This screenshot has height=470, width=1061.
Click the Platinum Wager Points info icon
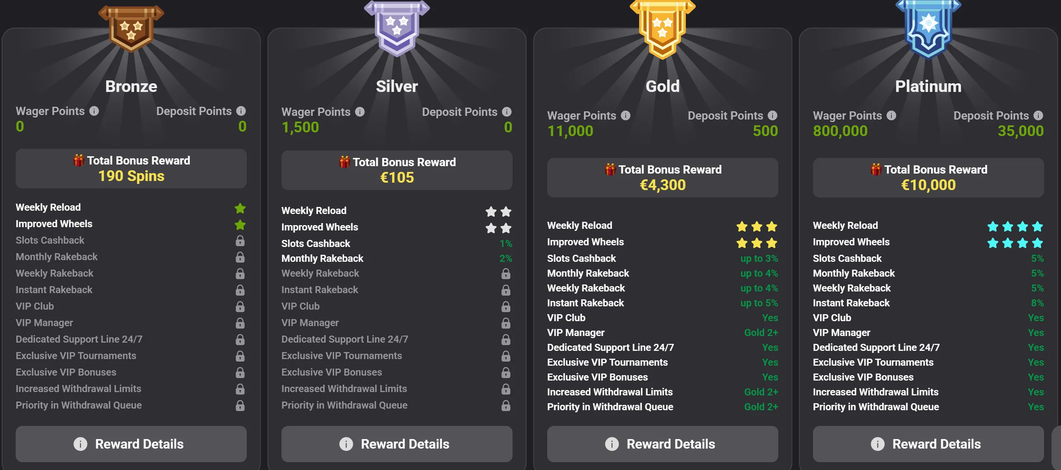pos(891,115)
